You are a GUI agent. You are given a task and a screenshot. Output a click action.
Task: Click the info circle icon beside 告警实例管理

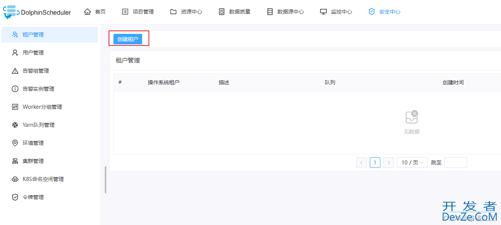tap(15, 89)
